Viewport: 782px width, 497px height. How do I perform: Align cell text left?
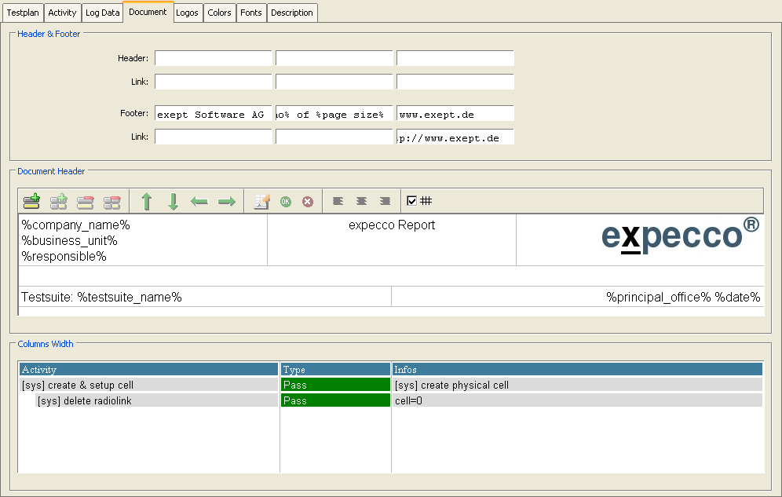click(338, 201)
